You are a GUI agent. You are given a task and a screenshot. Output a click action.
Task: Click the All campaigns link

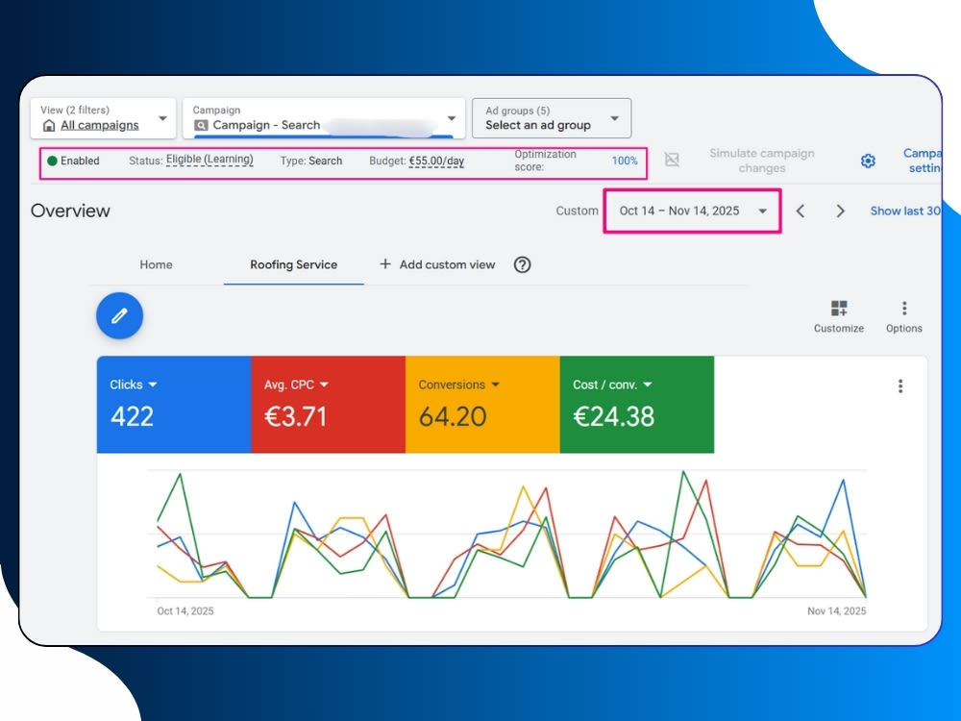point(99,125)
